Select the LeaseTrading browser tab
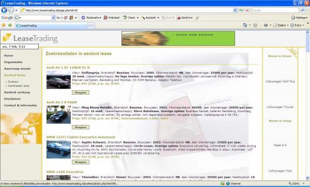 coord(52,25)
